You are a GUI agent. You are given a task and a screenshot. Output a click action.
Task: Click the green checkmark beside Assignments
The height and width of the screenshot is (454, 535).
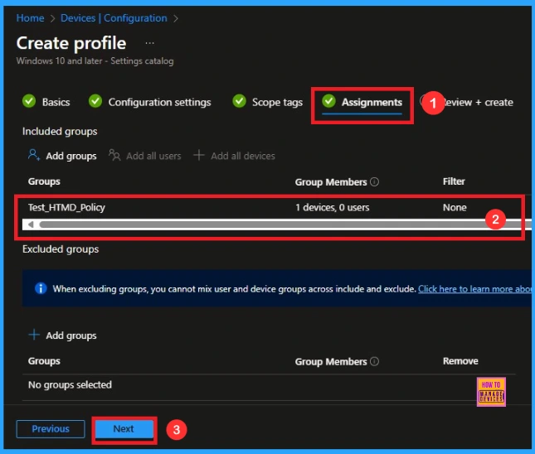tap(329, 101)
